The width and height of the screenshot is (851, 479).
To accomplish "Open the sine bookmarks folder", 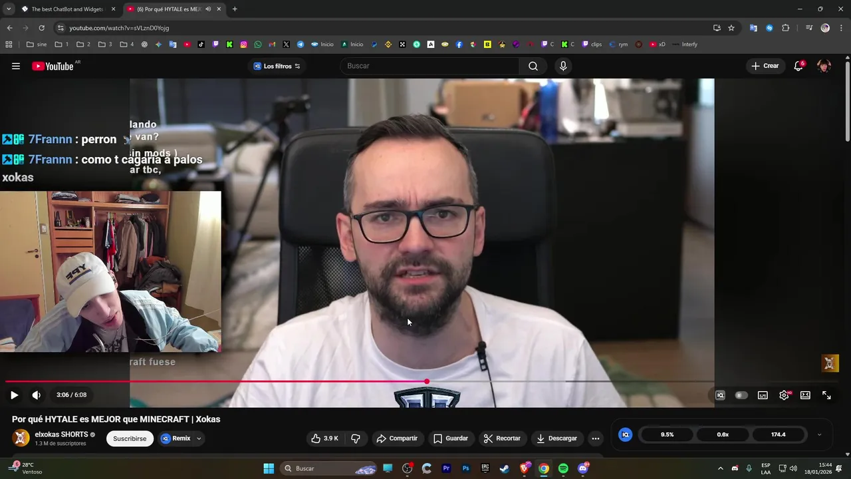I will tap(37, 45).
